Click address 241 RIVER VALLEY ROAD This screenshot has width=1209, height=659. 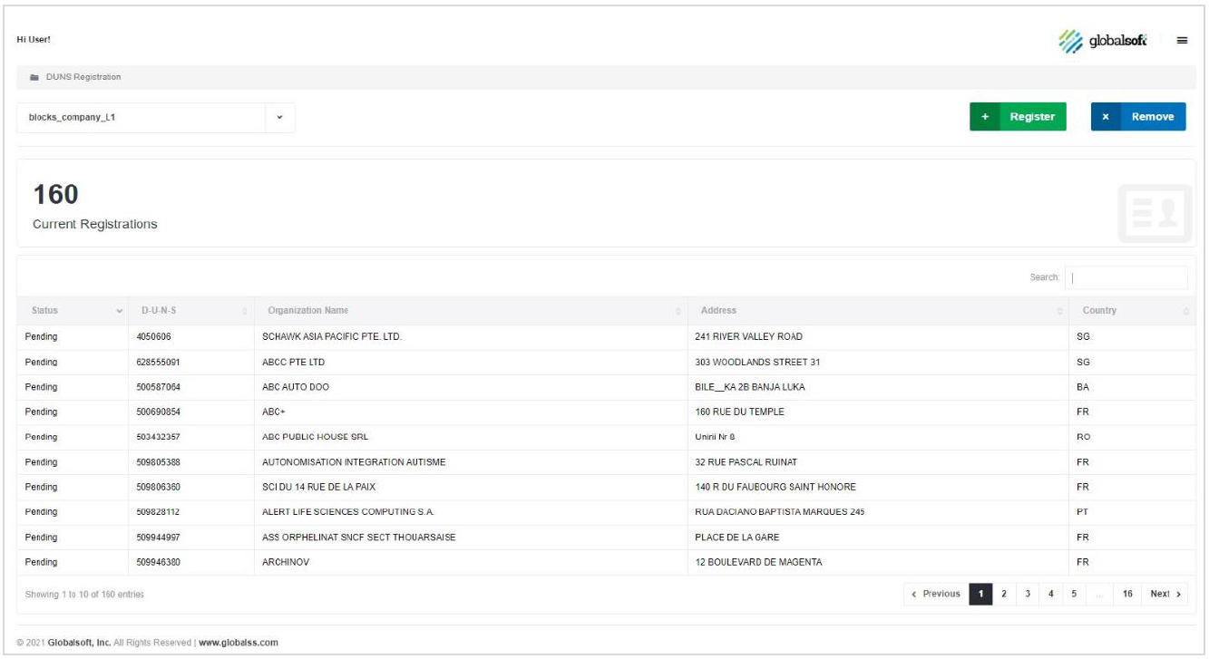click(748, 337)
